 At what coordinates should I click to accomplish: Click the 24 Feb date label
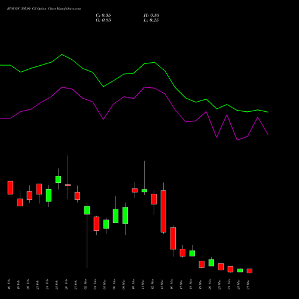click(47, 285)
